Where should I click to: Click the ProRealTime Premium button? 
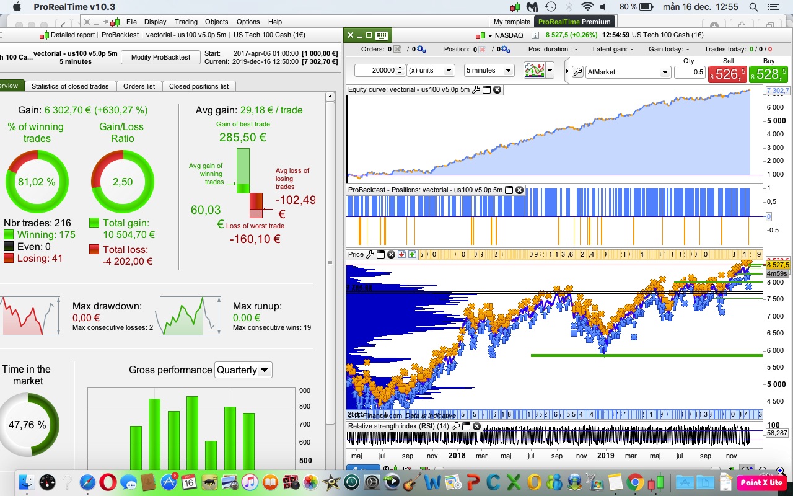(x=575, y=22)
